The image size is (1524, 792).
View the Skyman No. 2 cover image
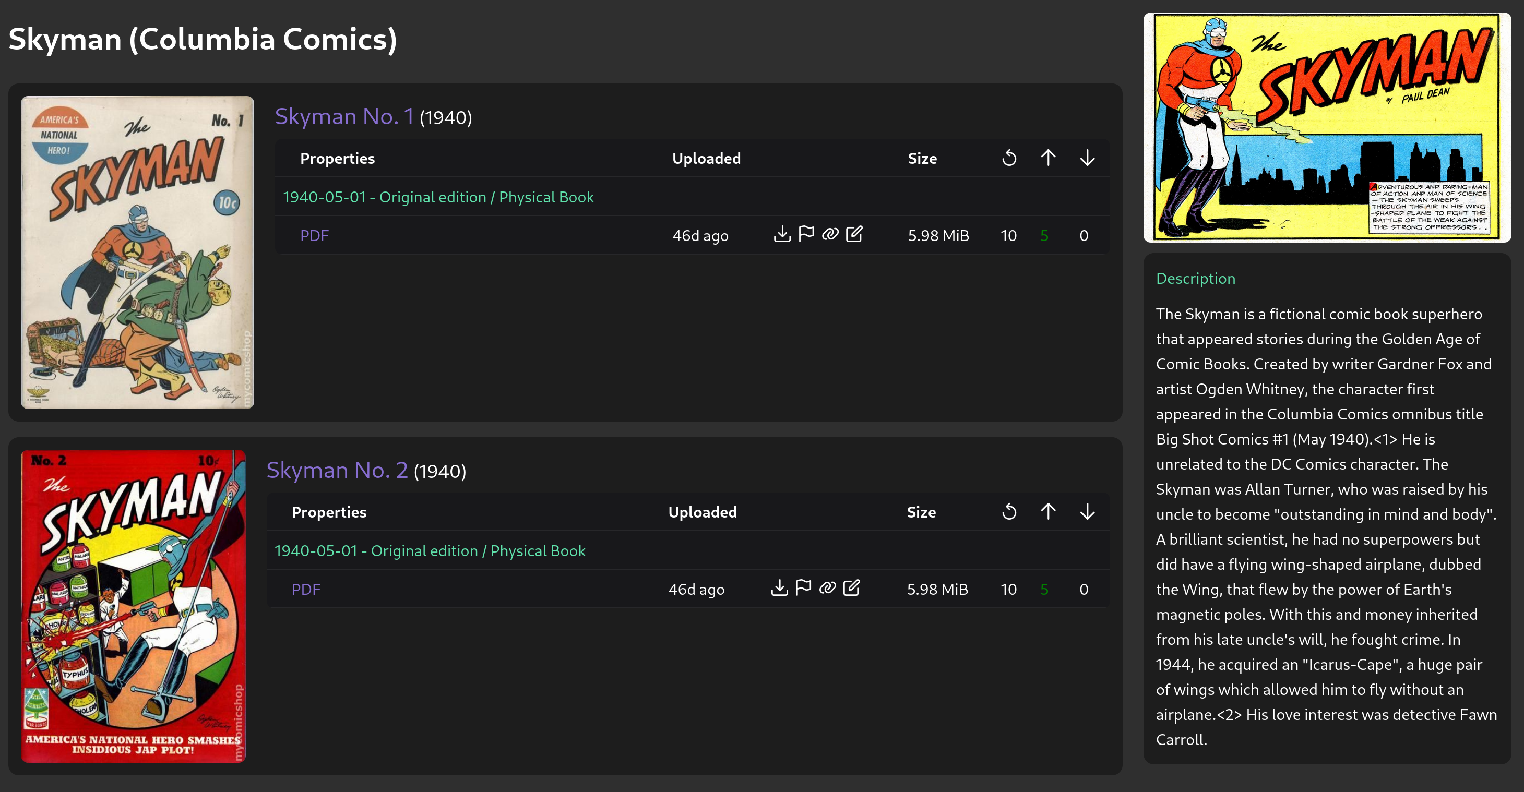pyautogui.click(x=134, y=606)
